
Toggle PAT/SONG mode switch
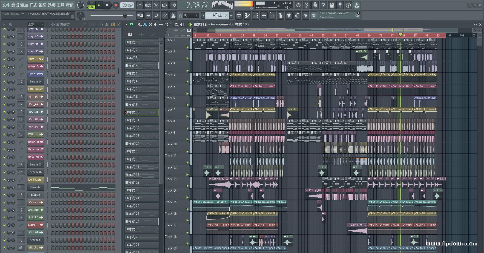(x=91, y=5)
